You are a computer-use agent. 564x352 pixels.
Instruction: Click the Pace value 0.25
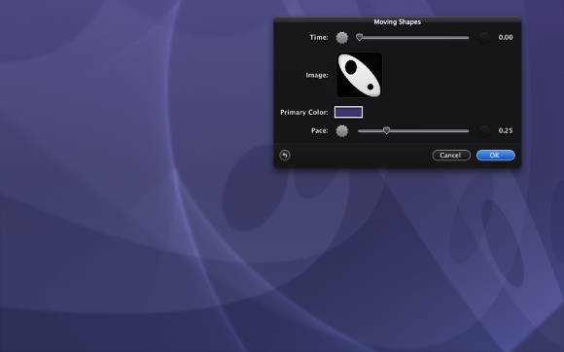(506, 131)
